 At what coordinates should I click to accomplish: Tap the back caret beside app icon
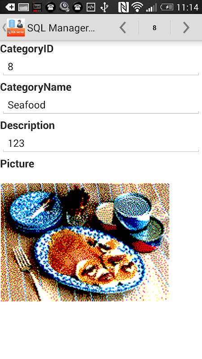pyautogui.click(x=4, y=27)
